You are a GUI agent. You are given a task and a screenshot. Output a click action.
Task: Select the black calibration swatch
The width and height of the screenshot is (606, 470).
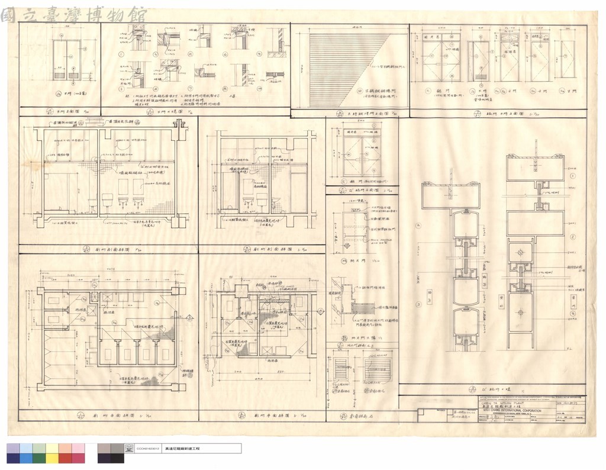coord(118,458)
